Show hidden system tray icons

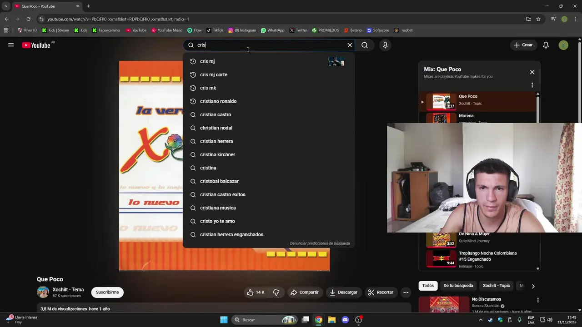(x=481, y=320)
